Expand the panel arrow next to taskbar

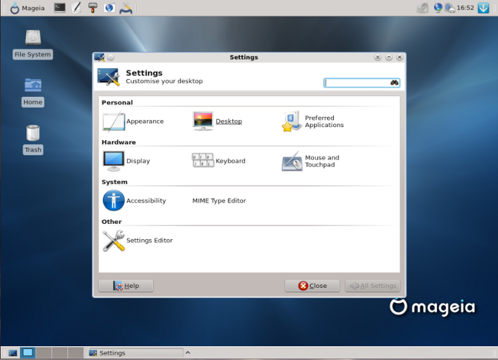(188, 352)
